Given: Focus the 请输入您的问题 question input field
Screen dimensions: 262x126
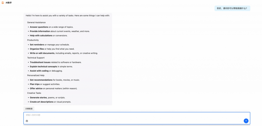Looking at the screenshot, I should pyautogui.click(x=137, y=118).
